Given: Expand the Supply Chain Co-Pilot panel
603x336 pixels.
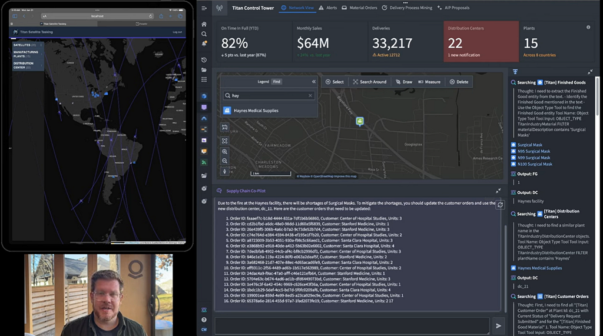Looking at the screenshot, I should point(498,191).
